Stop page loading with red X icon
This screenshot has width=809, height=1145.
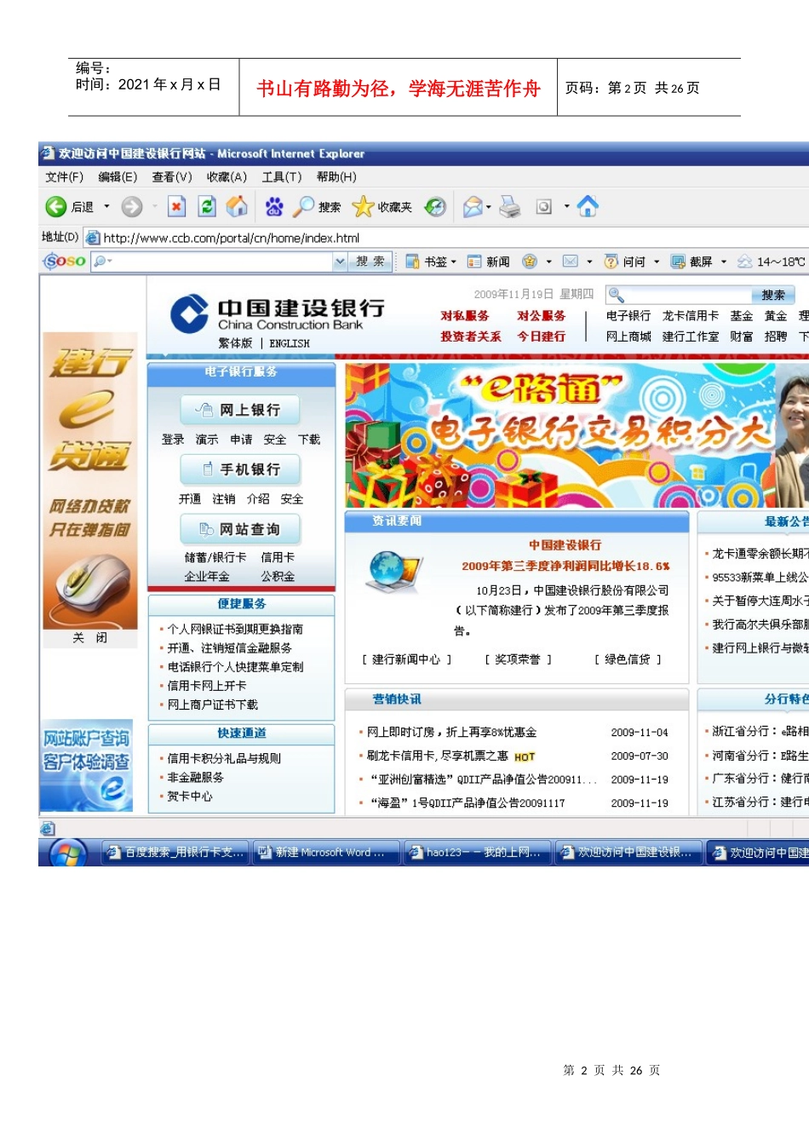point(176,206)
